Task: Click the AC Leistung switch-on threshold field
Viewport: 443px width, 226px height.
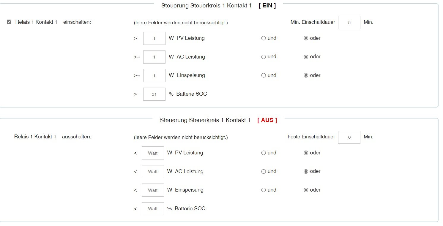Action: point(154,57)
